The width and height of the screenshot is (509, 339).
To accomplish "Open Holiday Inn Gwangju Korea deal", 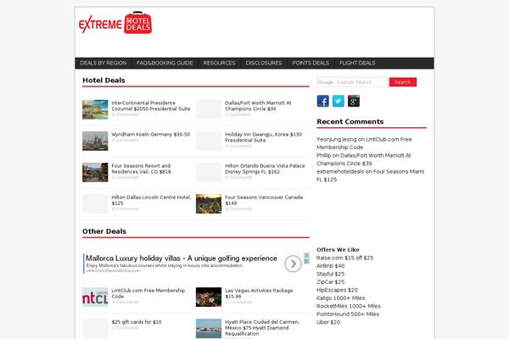I will 263,137.
